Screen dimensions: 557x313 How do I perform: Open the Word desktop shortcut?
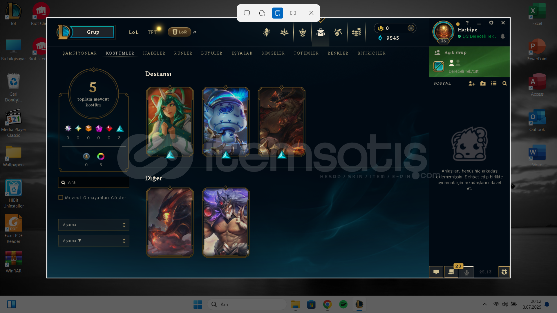537,156
